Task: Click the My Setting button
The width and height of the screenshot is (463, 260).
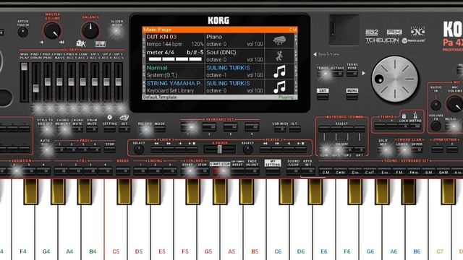Action: coord(273,170)
